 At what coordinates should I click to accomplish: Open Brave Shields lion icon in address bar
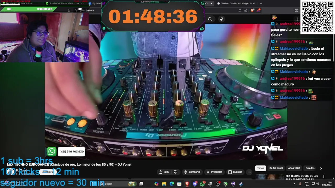tap(252, 10)
